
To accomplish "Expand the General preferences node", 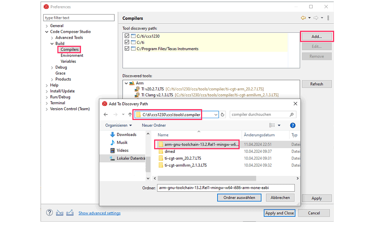I will point(46,26).
